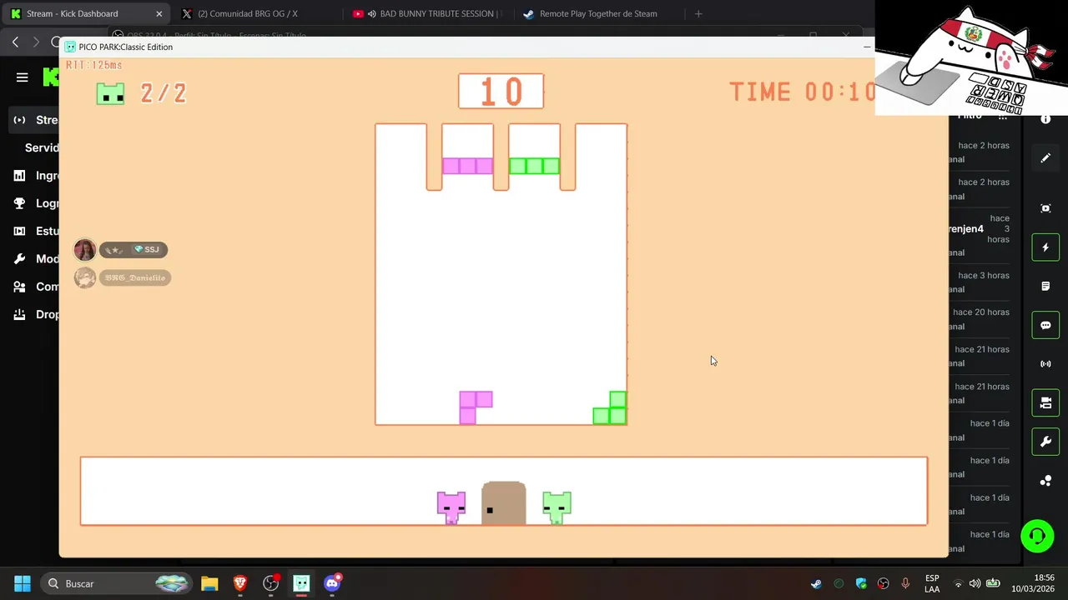
Task: Open a new browser tab
Action: pos(698,13)
